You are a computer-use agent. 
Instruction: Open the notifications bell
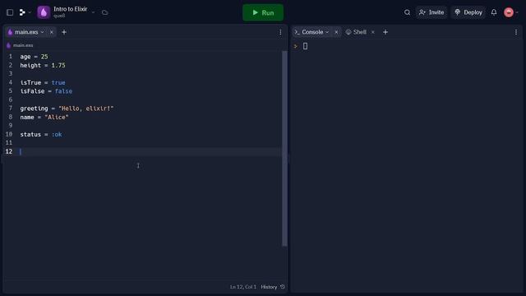pyautogui.click(x=494, y=12)
